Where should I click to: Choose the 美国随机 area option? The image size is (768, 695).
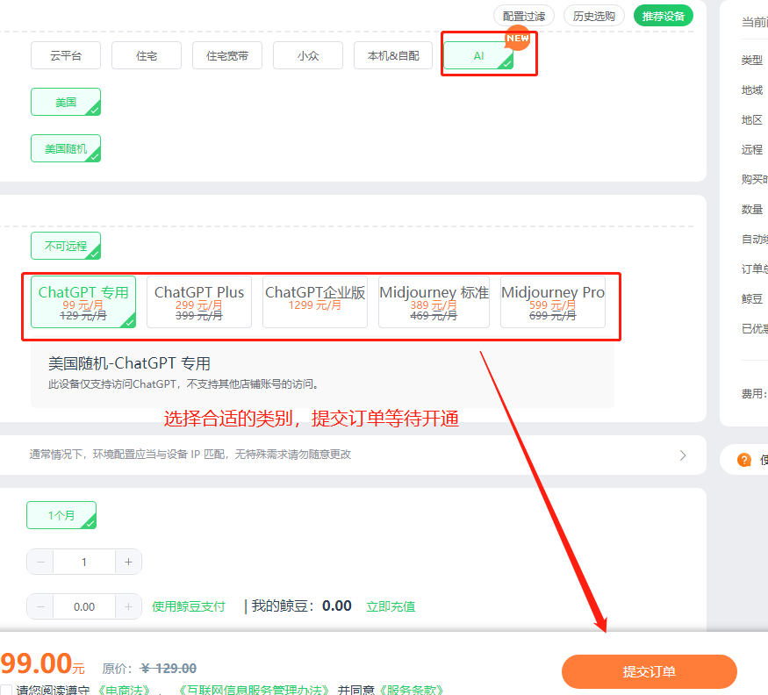(x=66, y=148)
